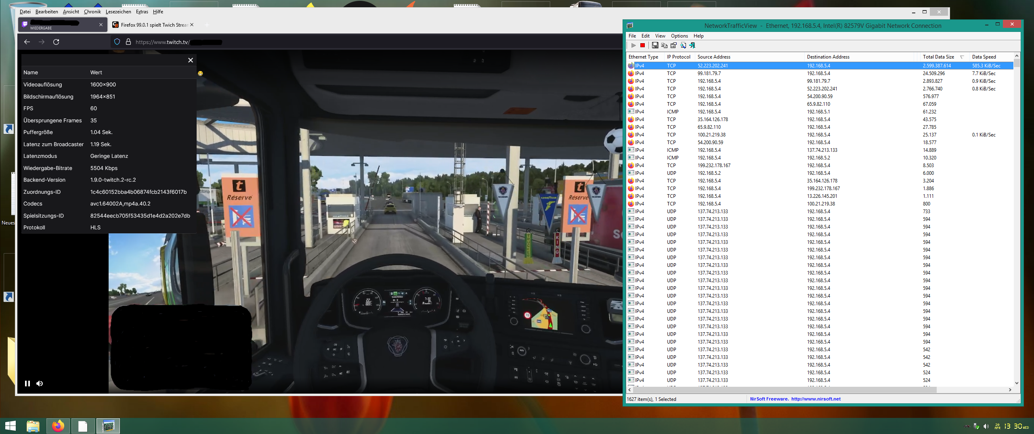Open the Help menu in NetworkTrafficView
1034x434 pixels.
click(698, 36)
